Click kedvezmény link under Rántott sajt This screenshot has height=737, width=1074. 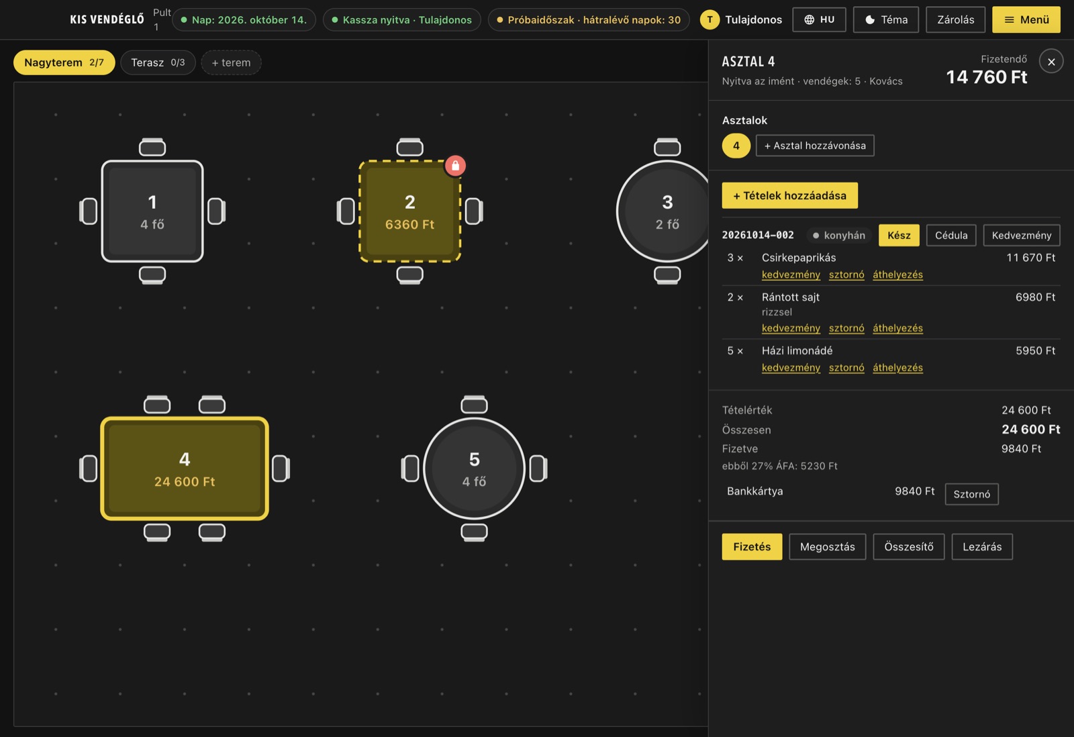click(791, 328)
